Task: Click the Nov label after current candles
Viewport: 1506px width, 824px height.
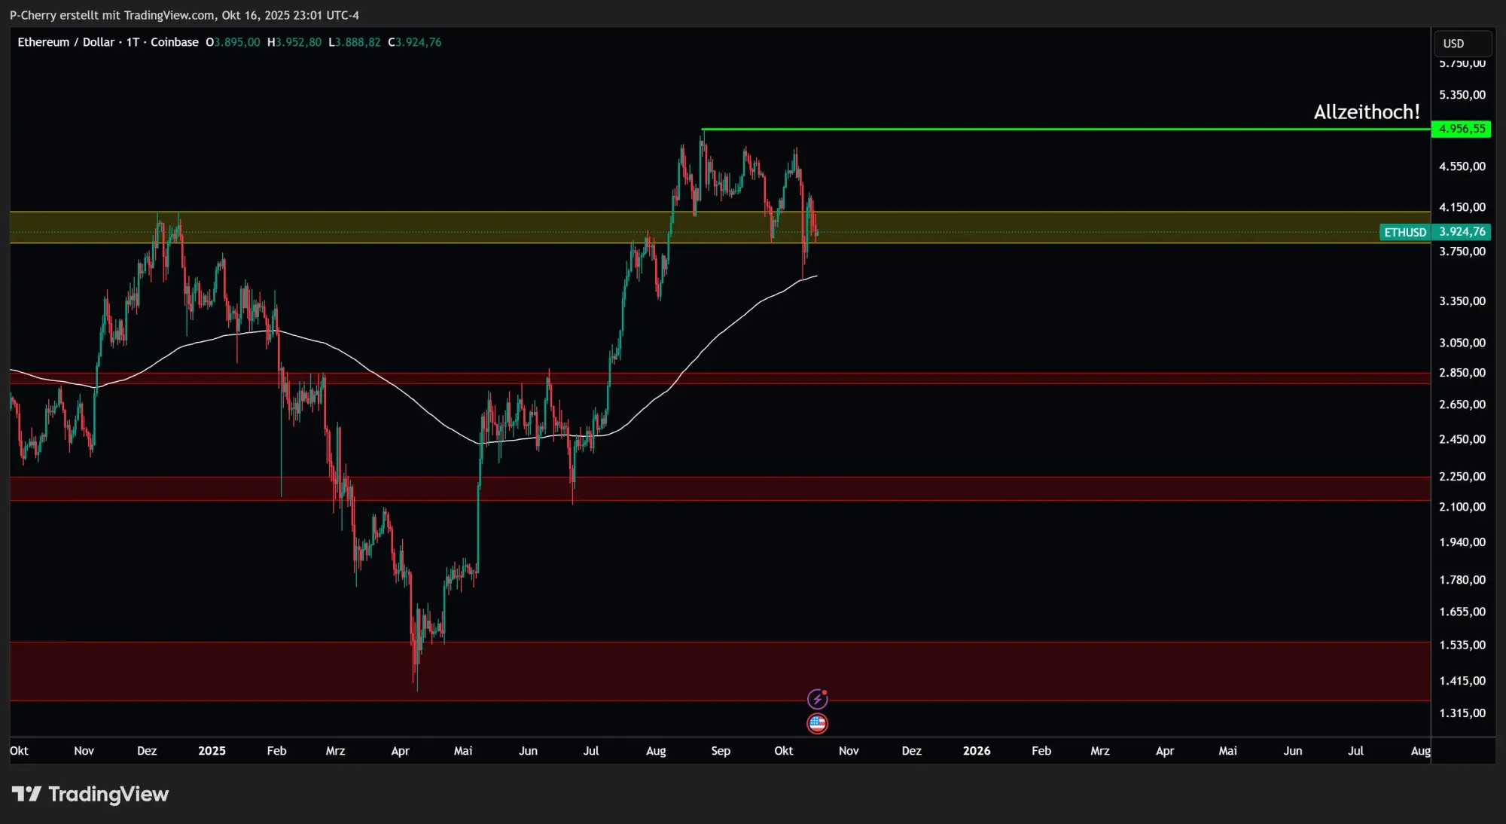Action: [x=849, y=751]
